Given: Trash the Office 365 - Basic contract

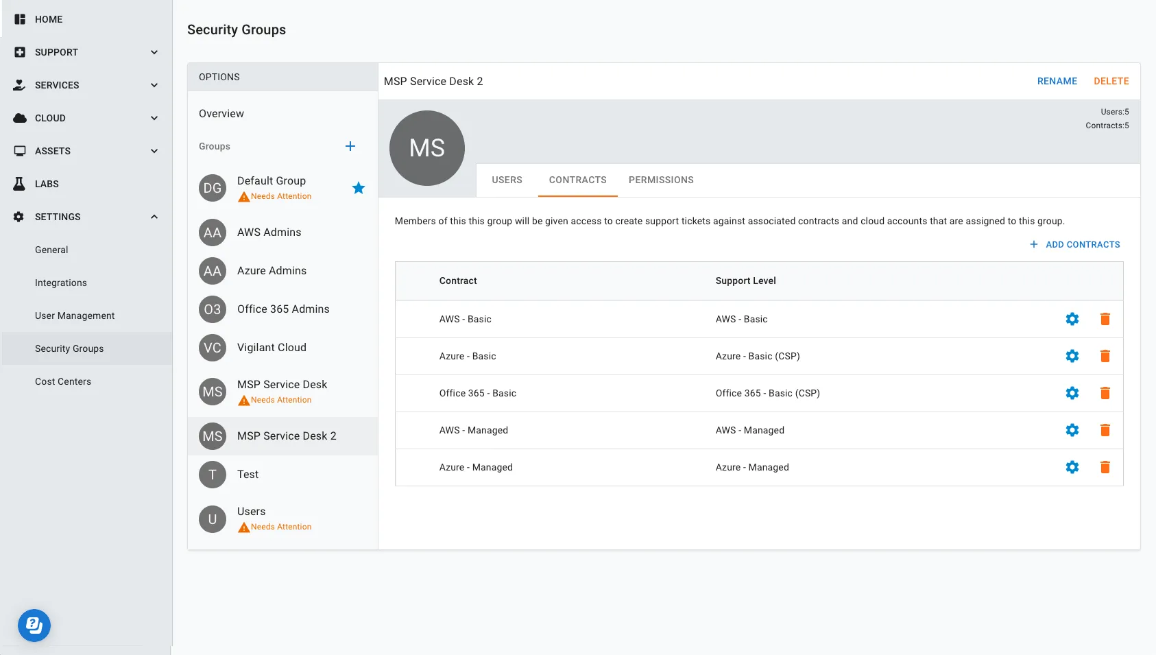Looking at the screenshot, I should tap(1105, 393).
